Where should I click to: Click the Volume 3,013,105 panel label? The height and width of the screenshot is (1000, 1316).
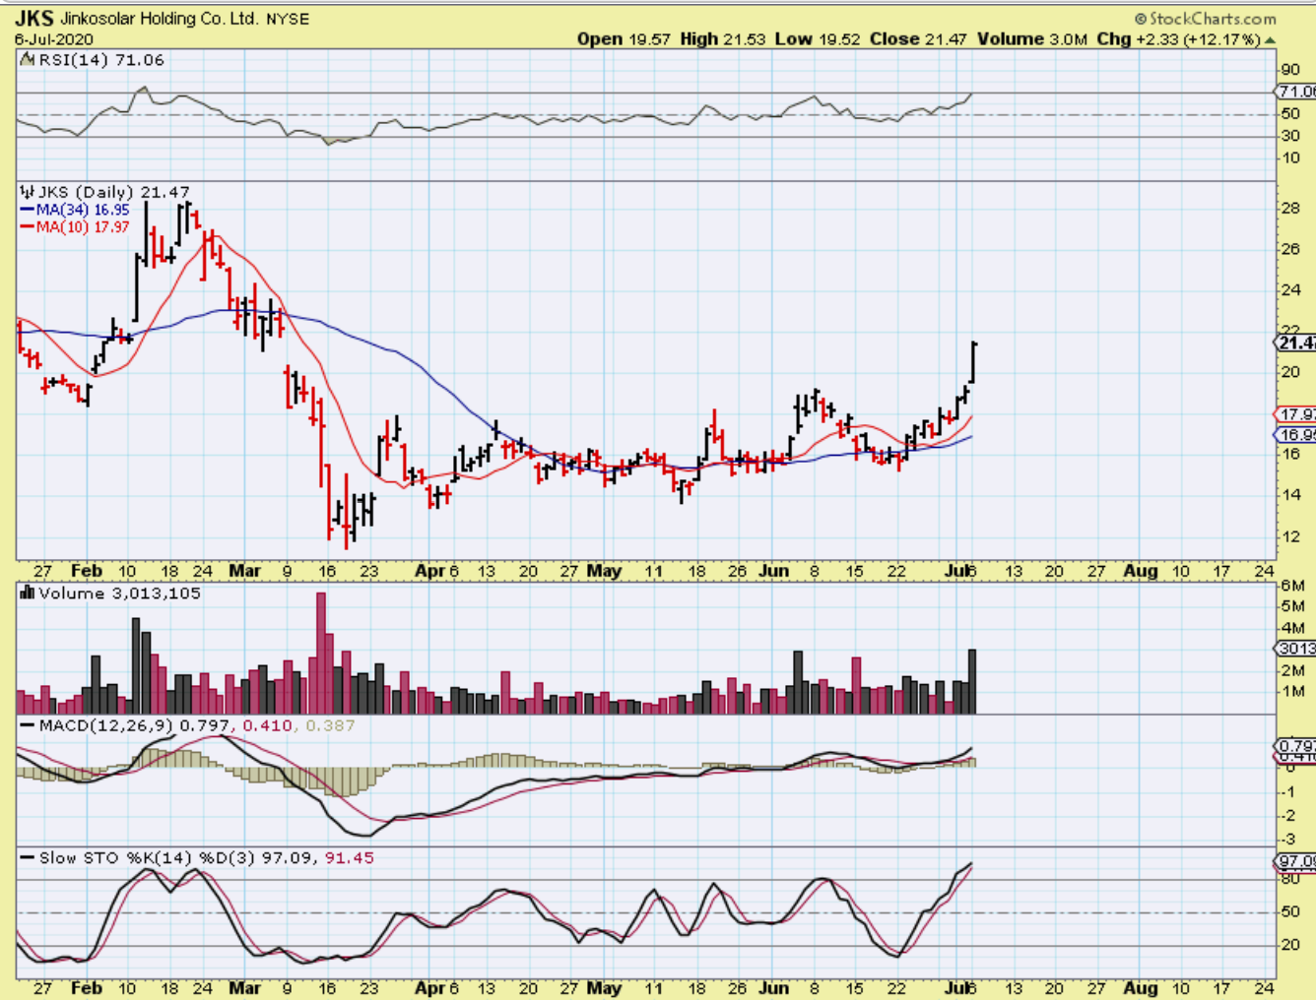point(119,593)
